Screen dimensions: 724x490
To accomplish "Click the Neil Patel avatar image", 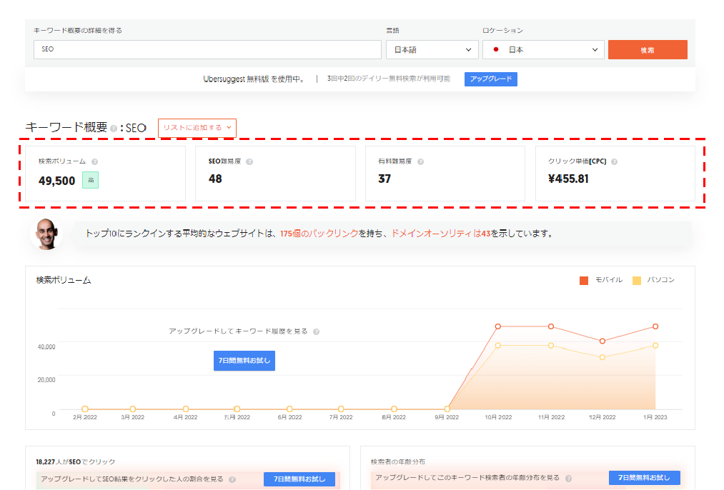I will (46, 234).
